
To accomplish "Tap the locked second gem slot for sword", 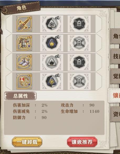I will coord(79,24).
